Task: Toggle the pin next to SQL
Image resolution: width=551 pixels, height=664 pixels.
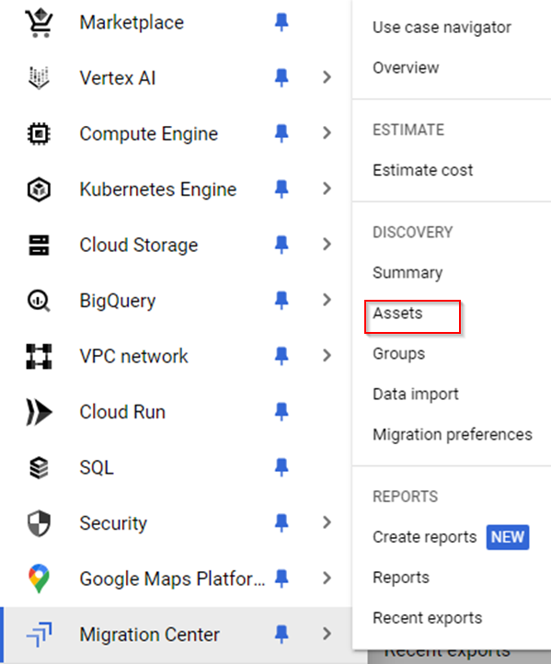Action: [x=281, y=467]
